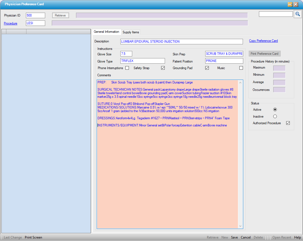The height and width of the screenshot is (241, 303).
Task: Minimize the Physician Preference Card window
Action: click(290, 4)
